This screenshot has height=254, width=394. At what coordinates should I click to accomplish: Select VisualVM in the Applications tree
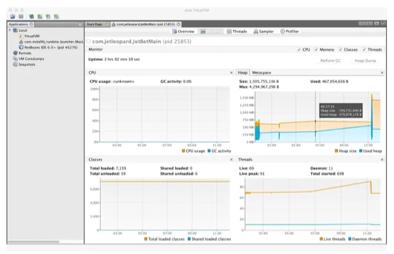tap(32, 36)
